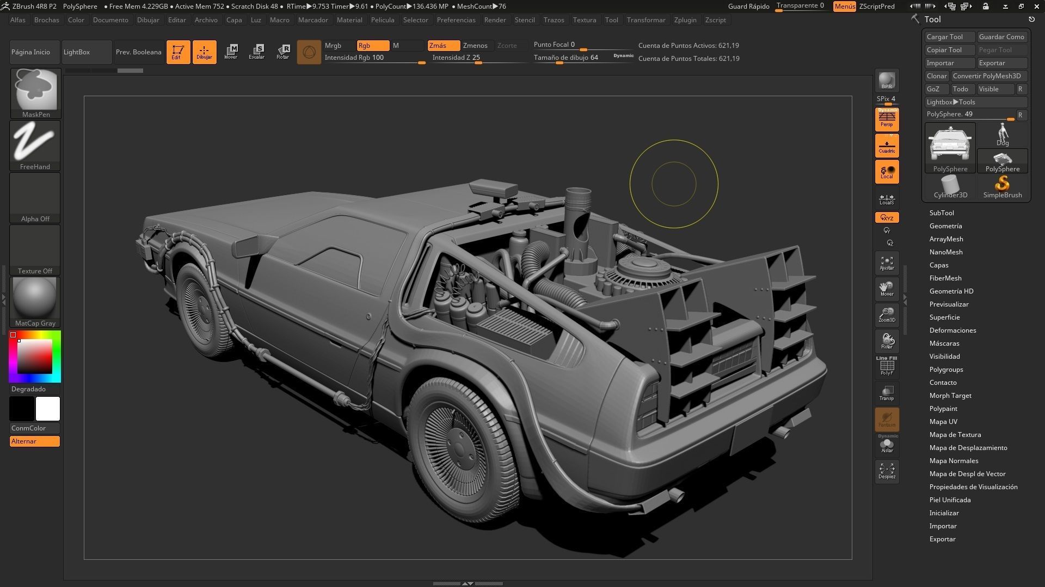Toggle the Fantasm ghost mode button
The width and height of the screenshot is (1045, 587).
click(x=887, y=419)
